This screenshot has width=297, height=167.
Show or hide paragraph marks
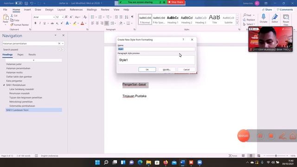pos(132,17)
